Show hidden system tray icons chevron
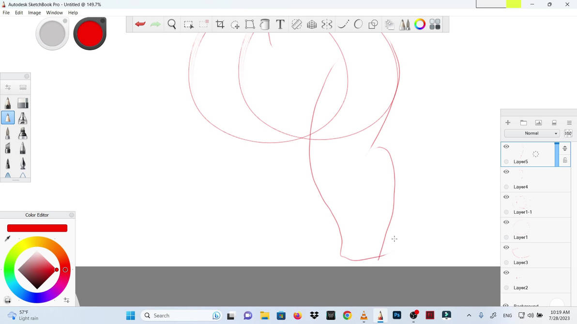This screenshot has width=577, height=324. click(469, 316)
